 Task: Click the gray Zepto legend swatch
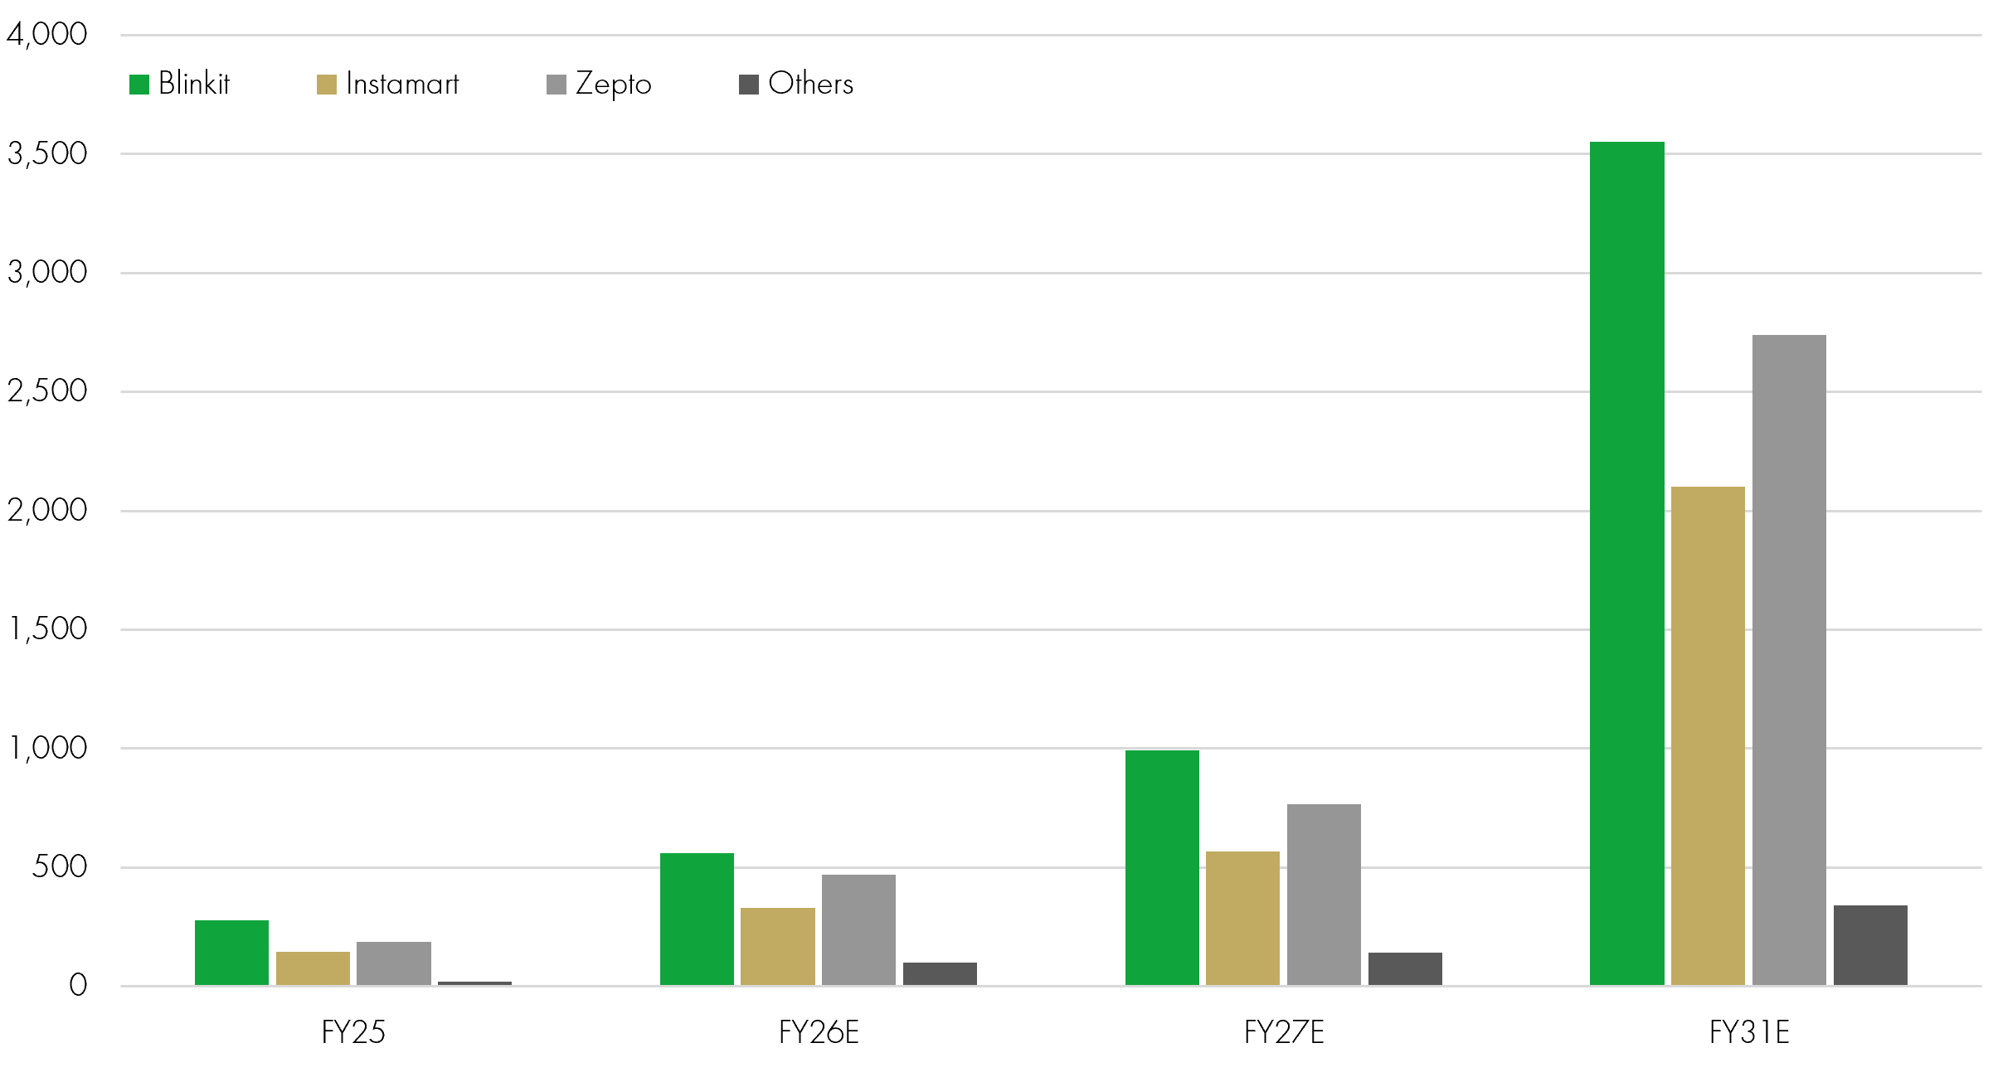557,85
